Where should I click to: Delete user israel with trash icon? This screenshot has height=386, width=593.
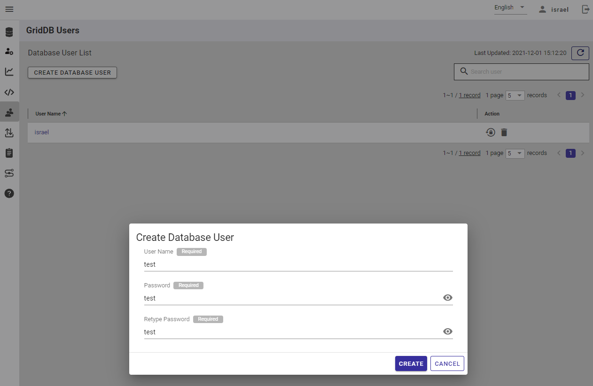[x=504, y=132]
